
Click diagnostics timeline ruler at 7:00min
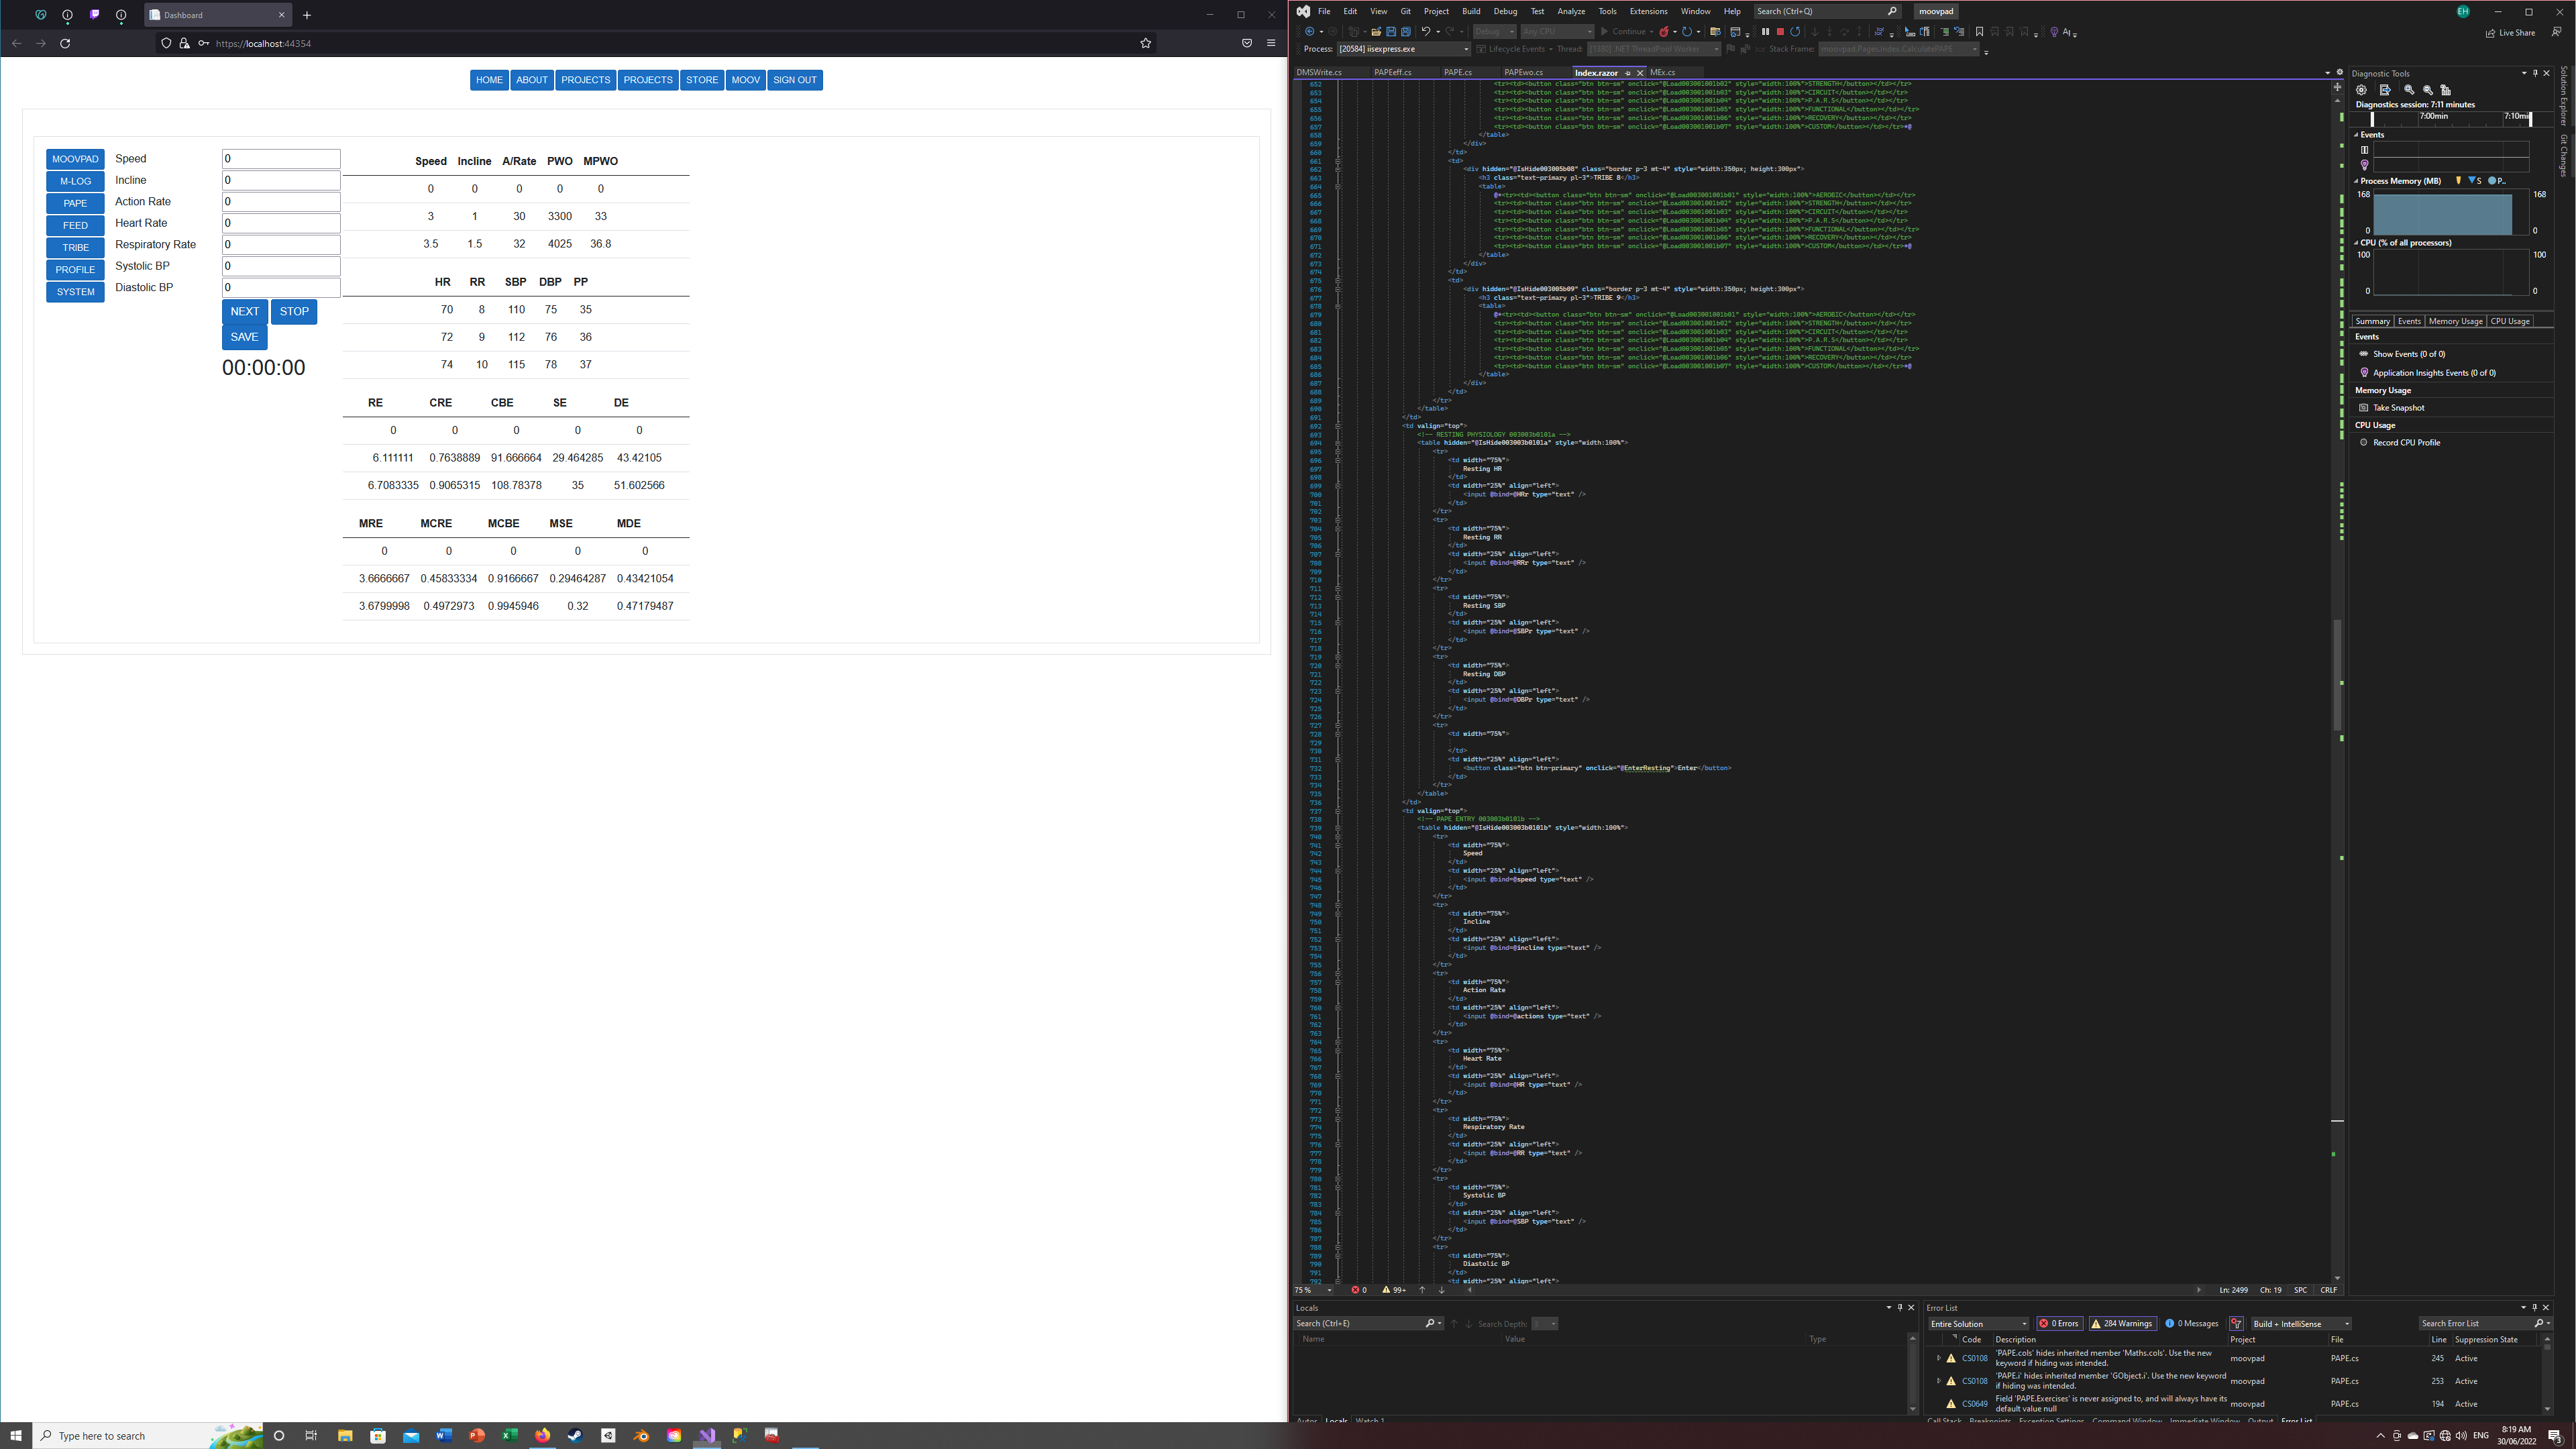coord(2434,116)
